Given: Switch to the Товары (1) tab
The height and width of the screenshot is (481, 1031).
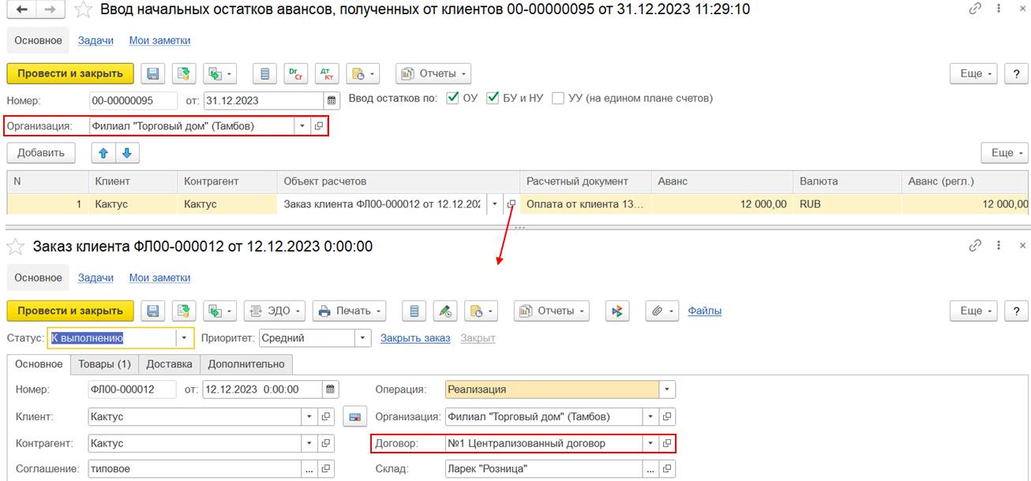Looking at the screenshot, I should (105, 364).
